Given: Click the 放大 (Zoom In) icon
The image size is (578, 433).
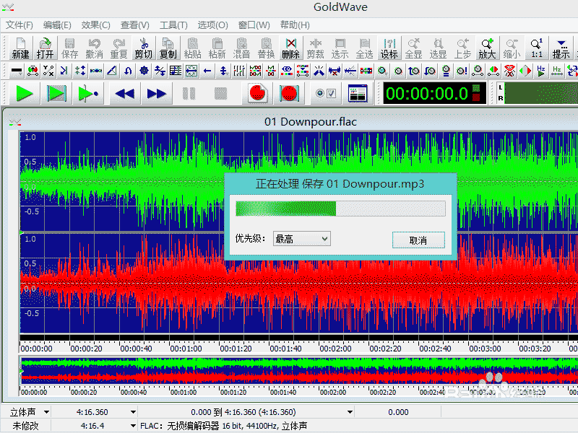Looking at the screenshot, I should pyautogui.click(x=488, y=49).
